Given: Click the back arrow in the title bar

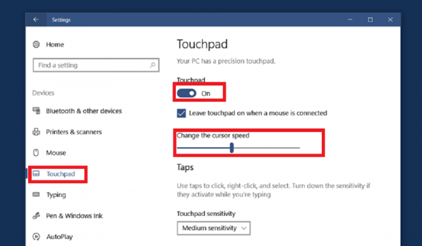Looking at the screenshot, I should tap(36, 19).
